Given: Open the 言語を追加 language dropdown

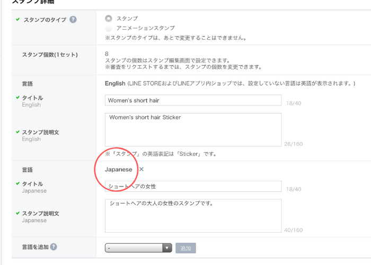Looking at the screenshot, I should point(139,248).
